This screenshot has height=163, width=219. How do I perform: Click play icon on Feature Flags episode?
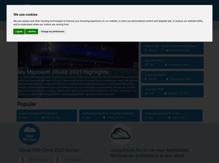click(x=146, y=50)
